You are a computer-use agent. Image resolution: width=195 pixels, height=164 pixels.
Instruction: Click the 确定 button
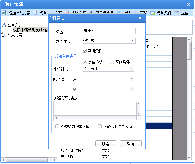pos(106,144)
